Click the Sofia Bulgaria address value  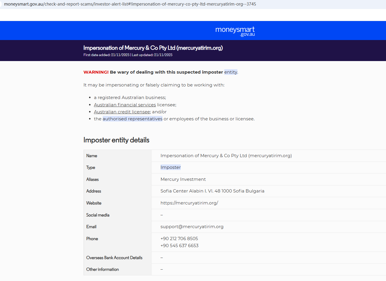(212, 191)
